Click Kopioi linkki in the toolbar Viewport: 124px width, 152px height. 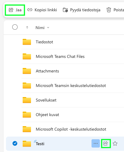tap(42, 10)
